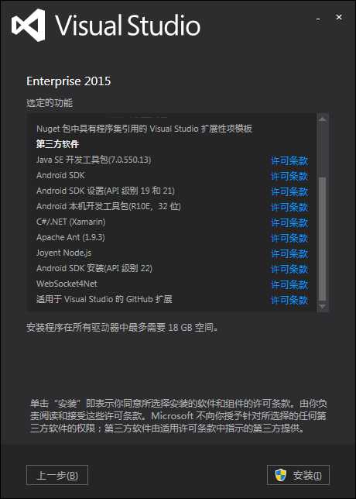356x499 pixels.
Task: Click the scroll down arrow in feature list
Action: point(323,307)
